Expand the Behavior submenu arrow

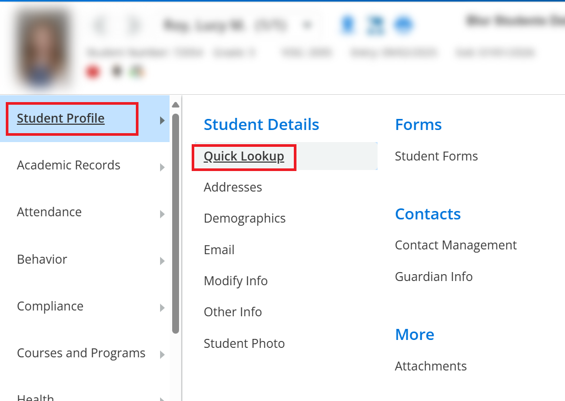click(x=162, y=261)
